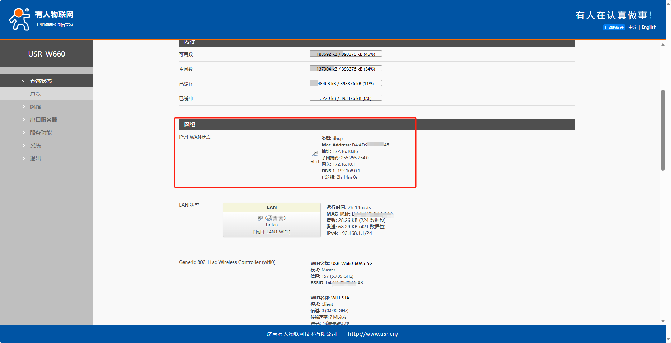Click the inner scrollbar down arrow
This screenshot has width=671, height=343.
click(x=663, y=321)
